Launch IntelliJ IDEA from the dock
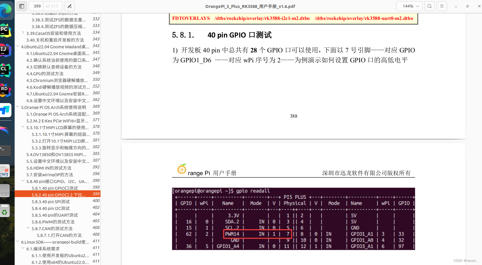The height and width of the screenshot is (265, 482). pos(6,50)
